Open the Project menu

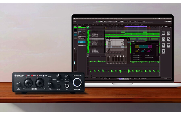coord(85,18)
